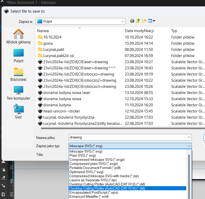Choose Compressed Inkscape SVG with media (*.zip)
The image size is (205, 199).
pyautogui.click(x=127, y=176)
